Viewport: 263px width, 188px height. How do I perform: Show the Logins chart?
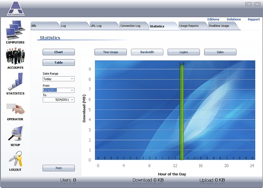tap(183, 52)
